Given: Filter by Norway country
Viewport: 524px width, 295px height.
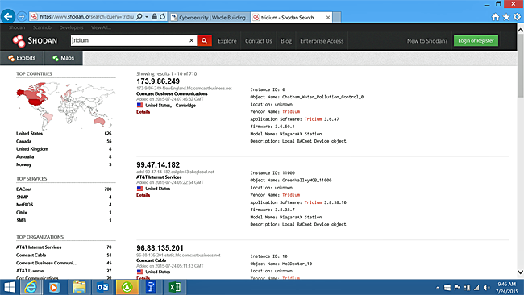Looking at the screenshot, I should click(x=23, y=164).
